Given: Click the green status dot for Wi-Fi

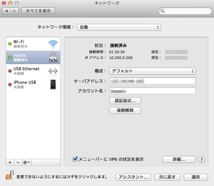Looking at the screenshot, I should click(x=10, y=44).
